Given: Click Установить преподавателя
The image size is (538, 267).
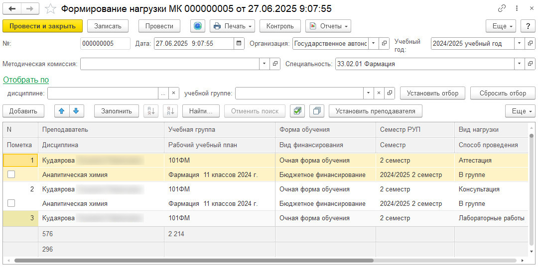Looking at the screenshot, I should (376, 111).
